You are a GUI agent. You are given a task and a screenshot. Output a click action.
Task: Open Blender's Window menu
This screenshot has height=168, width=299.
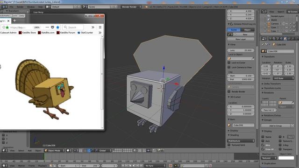[x=31, y=7]
